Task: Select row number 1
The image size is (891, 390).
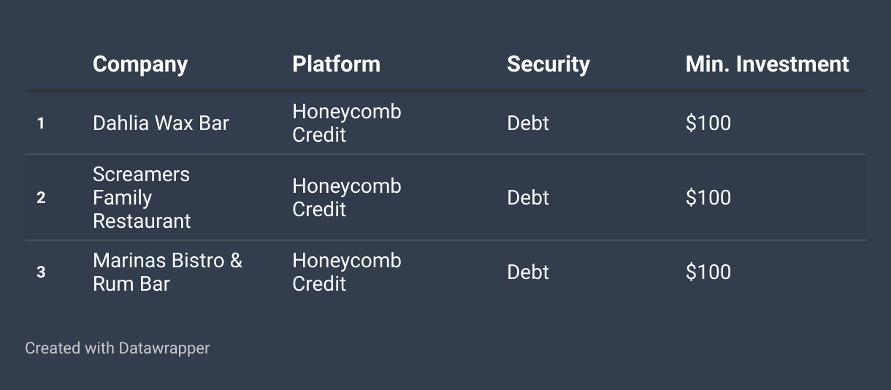Action: click(x=41, y=123)
